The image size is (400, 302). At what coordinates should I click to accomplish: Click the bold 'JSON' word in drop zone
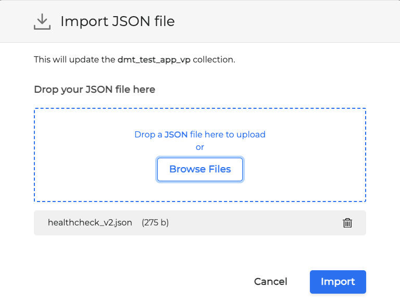click(176, 134)
